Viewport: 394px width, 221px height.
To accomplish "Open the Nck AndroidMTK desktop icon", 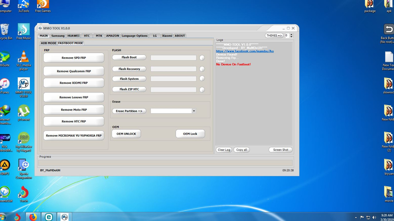I will pos(6,142).
